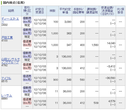Click the stock code 4100
The image size is (126, 110).
pos(4,41)
